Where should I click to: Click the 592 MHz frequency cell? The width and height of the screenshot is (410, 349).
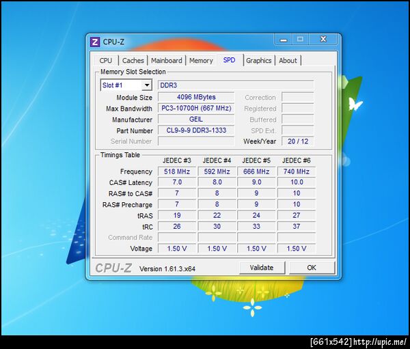point(217,171)
